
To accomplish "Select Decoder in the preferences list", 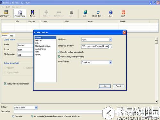I will coord(45,40).
